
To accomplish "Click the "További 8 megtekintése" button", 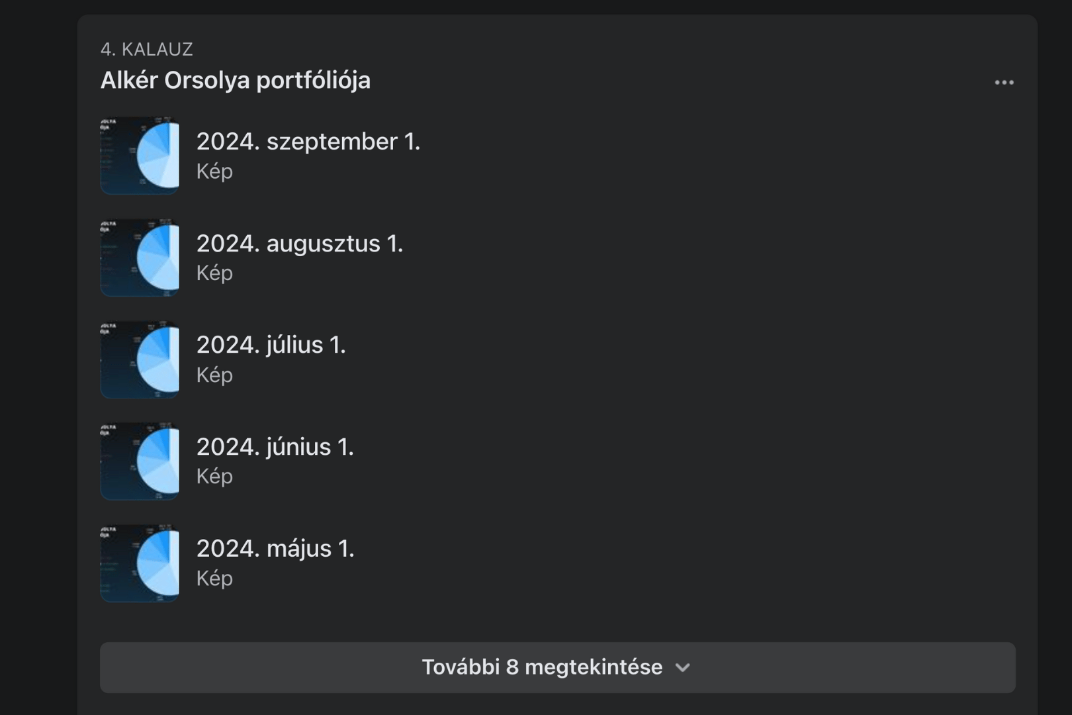I will [x=542, y=667].
